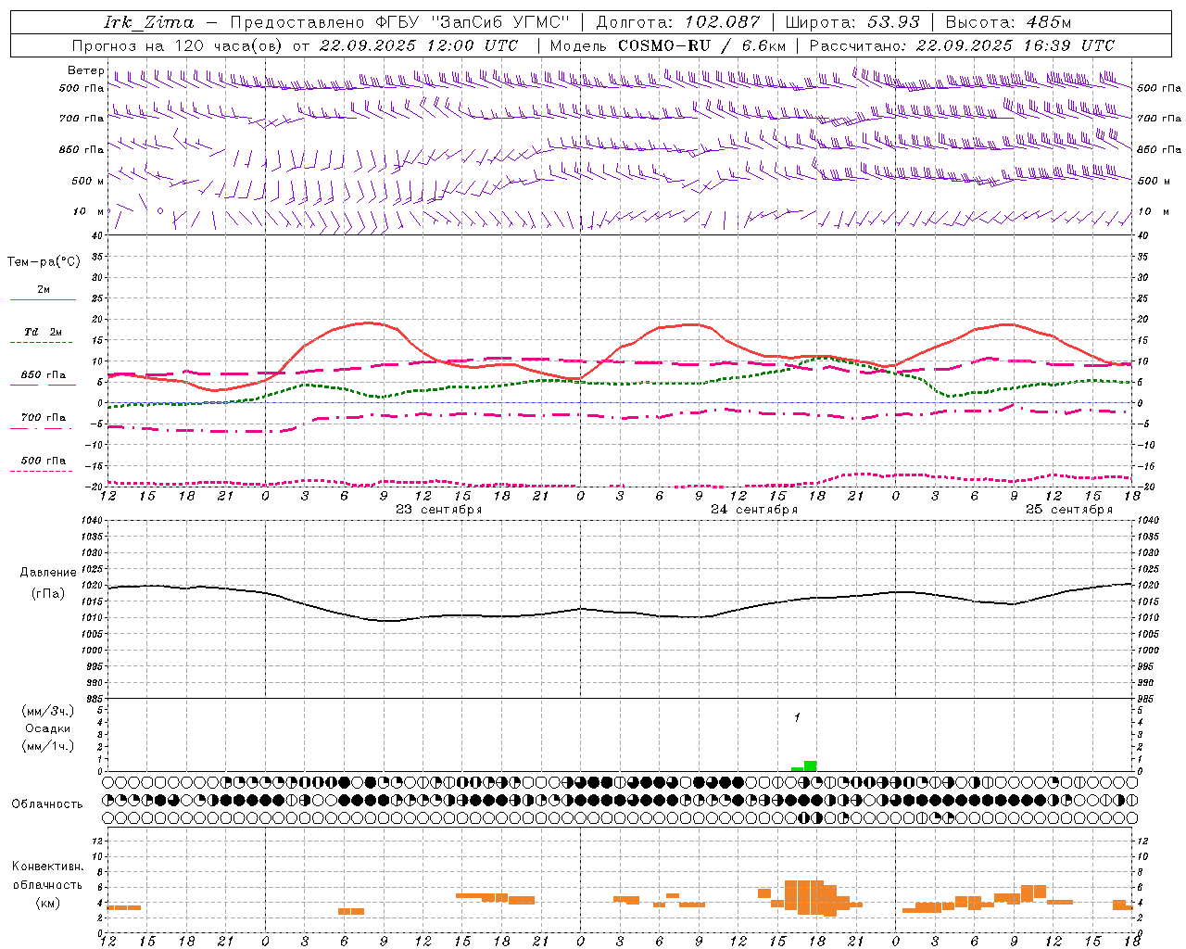Select the Осадки precipitation label
1186x949 pixels.
pos(48,728)
